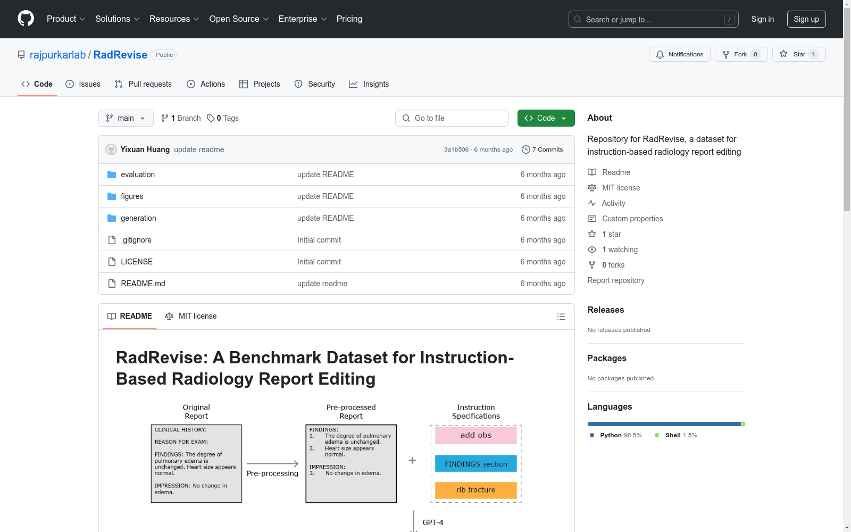Click the repository icon next to rajpurkarlab
The height and width of the screenshot is (532, 851).
[21, 55]
